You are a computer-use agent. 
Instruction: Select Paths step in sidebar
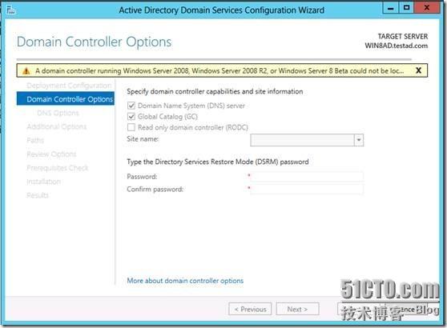(35, 140)
